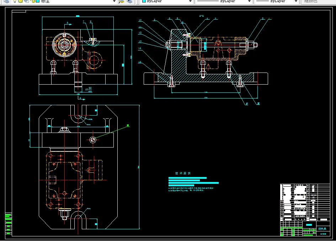Expand the 标注 layer dropdown arrow
Screen dimensions: 336x241
pos(114,1)
